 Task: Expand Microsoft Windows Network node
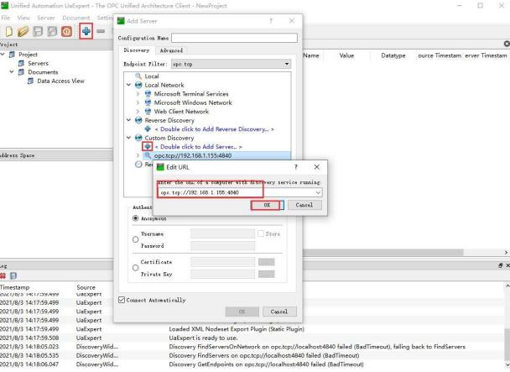(138, 102)
